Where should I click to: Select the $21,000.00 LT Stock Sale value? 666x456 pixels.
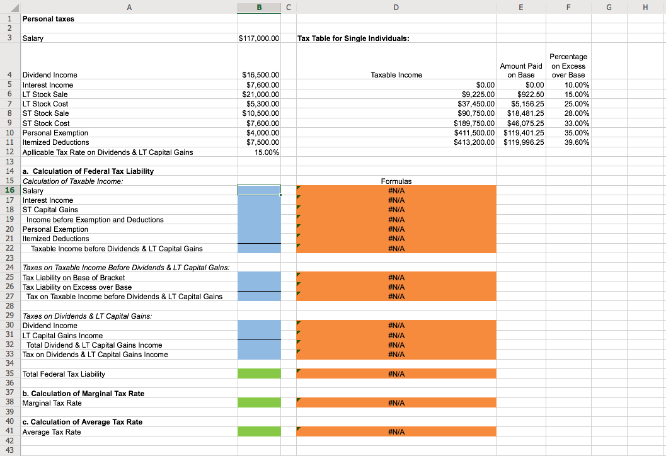pyautogui.click(x=259, y=94)
